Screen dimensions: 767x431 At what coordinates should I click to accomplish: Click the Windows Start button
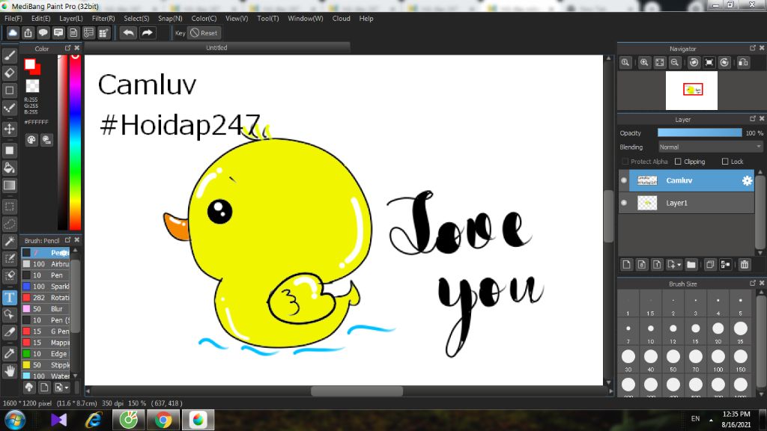pos(15,421)
